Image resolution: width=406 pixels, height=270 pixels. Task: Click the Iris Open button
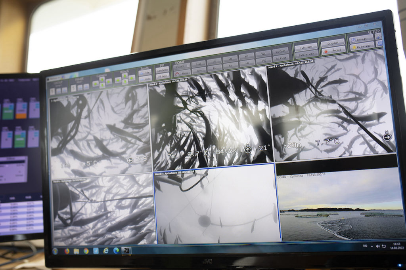(x=280, y=51)
